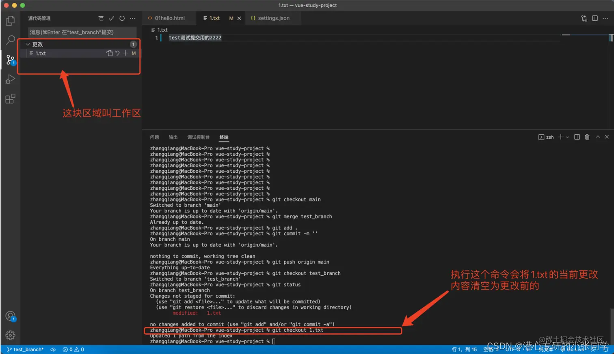Click the terminal line 'git push origin main'
The height and width of the screenshot is (354, 614).
click(240, 262)
